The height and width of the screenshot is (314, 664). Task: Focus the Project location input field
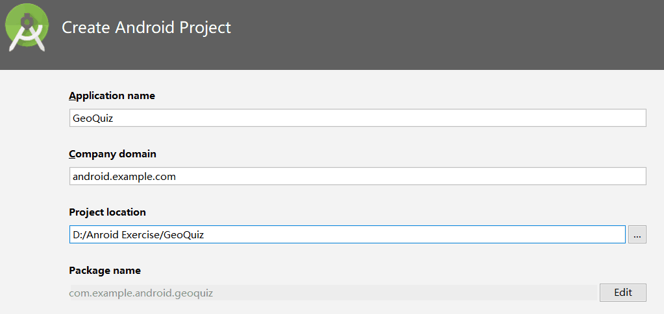[x=347, y=234]
